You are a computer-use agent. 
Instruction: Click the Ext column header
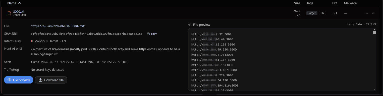click(334, 3)
